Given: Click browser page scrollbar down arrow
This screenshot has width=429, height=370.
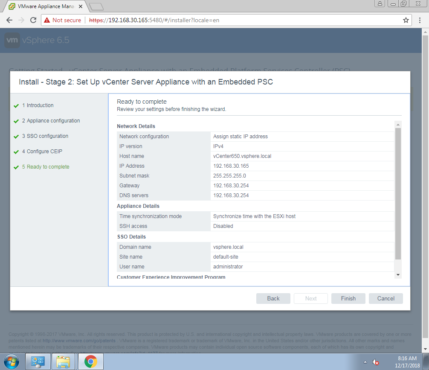Looking at the screenshot, I should pyautogui.click(x=425, y=349).
